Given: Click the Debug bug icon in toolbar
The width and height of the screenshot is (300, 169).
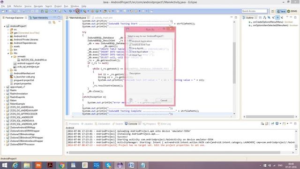Looking at the screenshot, I should tap(71, 11).
